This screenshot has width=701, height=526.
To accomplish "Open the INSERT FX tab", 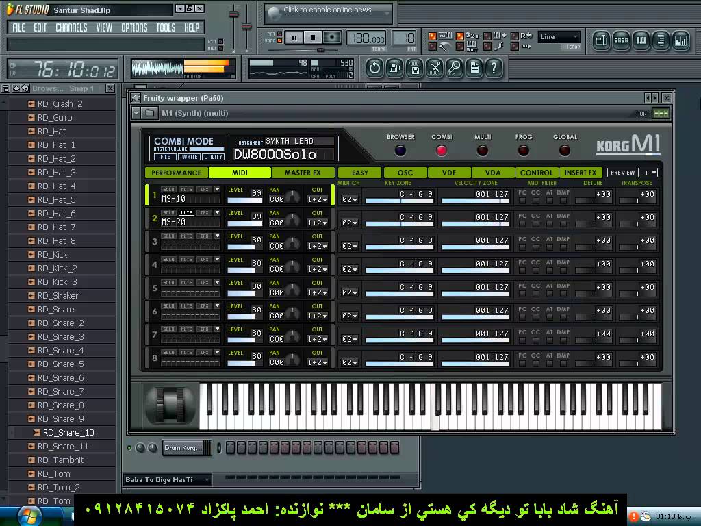I will point(581,173).
